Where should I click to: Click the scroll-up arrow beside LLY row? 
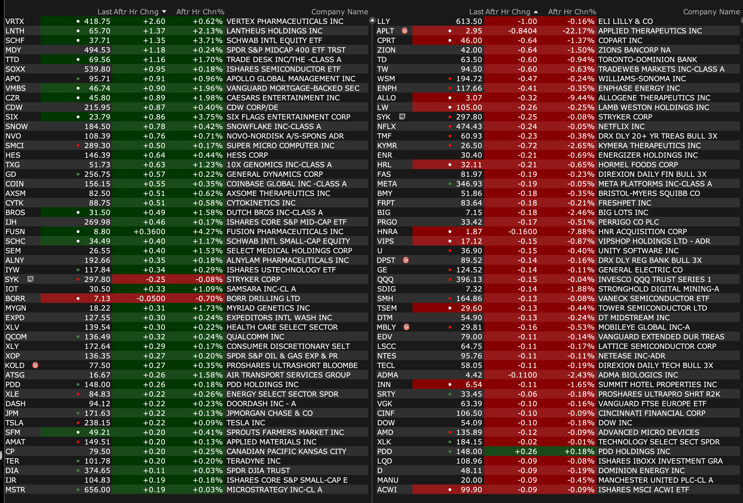click(372, 20)
